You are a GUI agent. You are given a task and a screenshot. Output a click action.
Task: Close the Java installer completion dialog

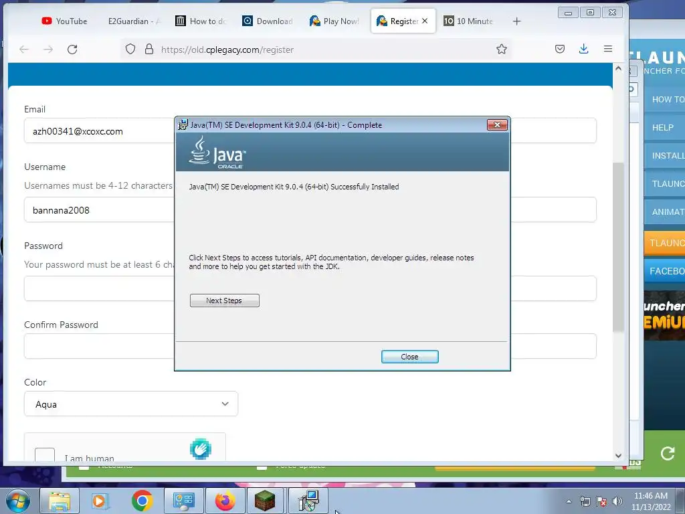[x=409, y=357]
